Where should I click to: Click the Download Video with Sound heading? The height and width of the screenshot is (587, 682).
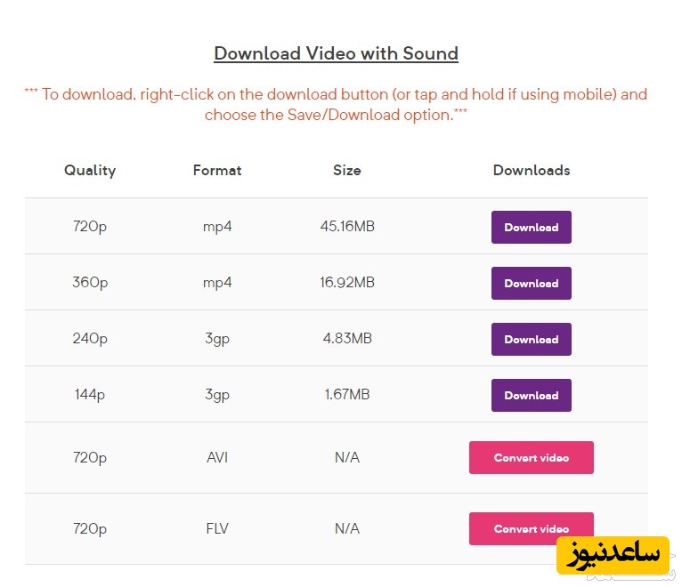pos(336,53)
